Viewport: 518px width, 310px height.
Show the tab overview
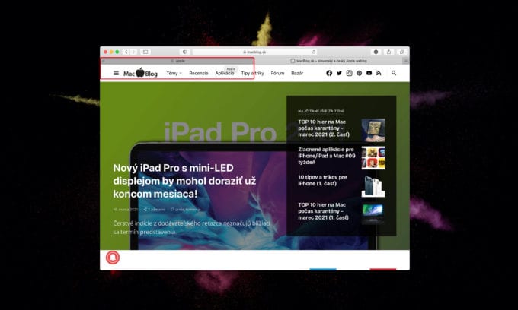click(x=401, y=52)
